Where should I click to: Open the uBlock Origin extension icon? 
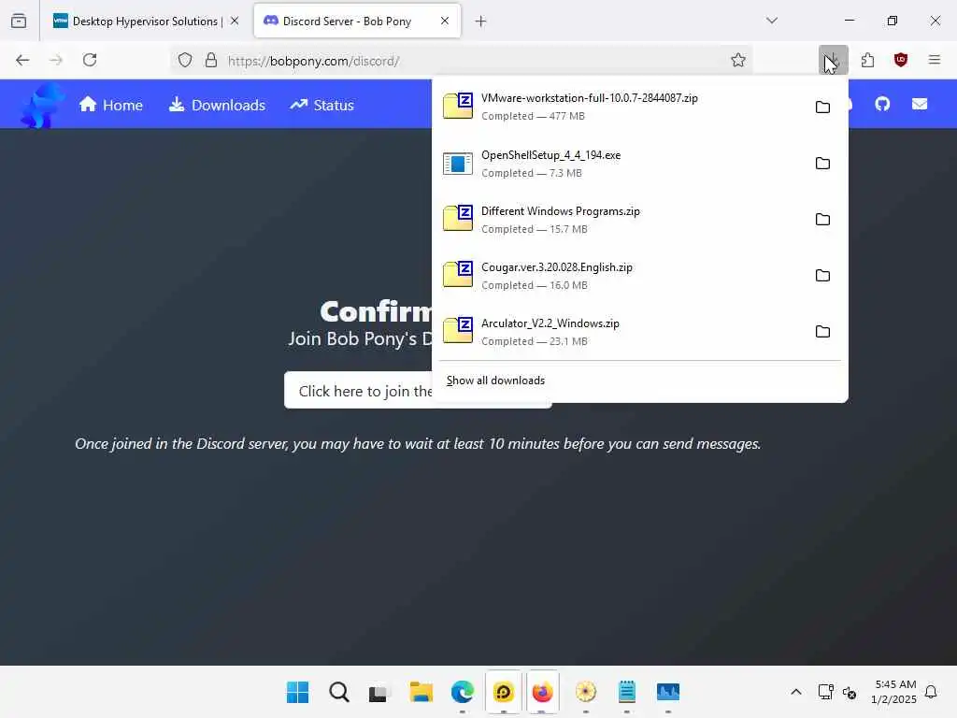click(x=901, y=60)
